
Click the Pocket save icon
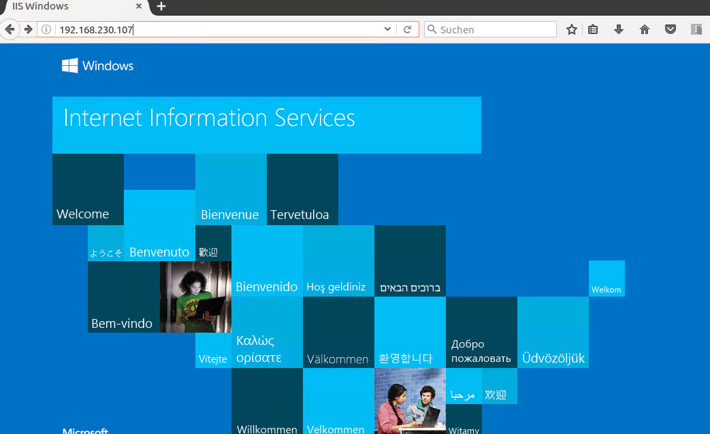click(x=671, y=29)
